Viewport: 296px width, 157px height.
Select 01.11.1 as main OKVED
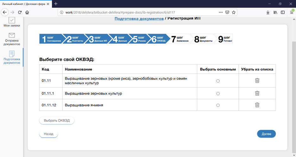tap(218, 94)
